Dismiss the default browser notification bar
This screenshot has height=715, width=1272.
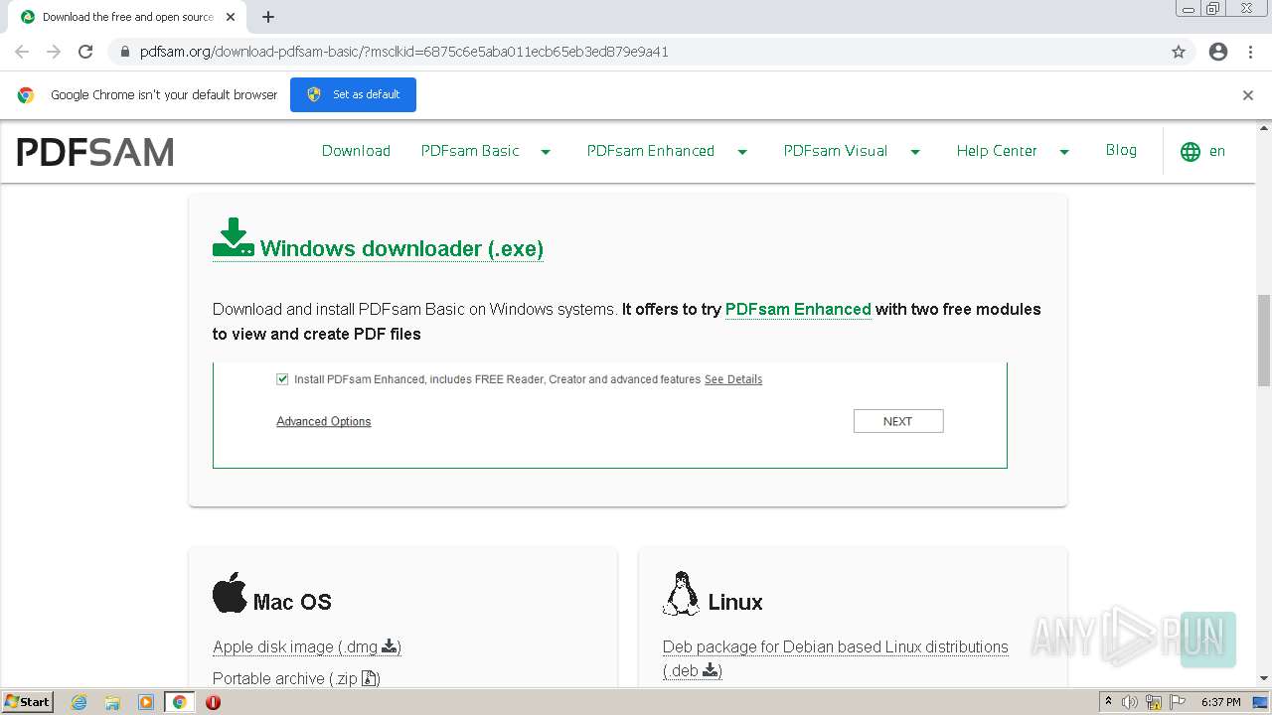[1248, 95]
